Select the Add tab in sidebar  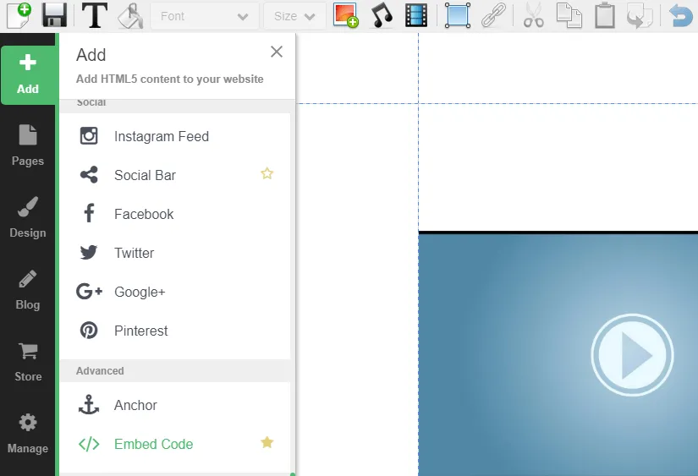click(x=28, y=74)
